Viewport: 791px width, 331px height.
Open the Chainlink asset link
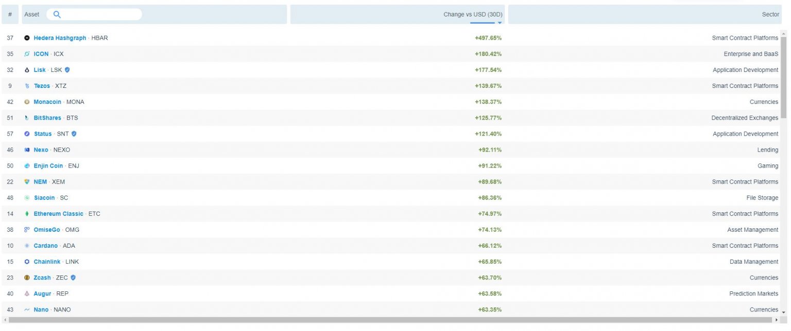point(47,261)
